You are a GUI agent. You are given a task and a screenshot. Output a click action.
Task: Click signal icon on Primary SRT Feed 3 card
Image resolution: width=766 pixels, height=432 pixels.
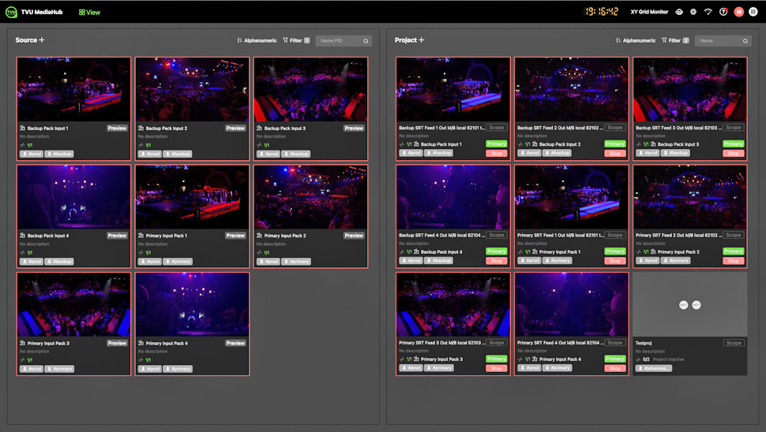402,359
